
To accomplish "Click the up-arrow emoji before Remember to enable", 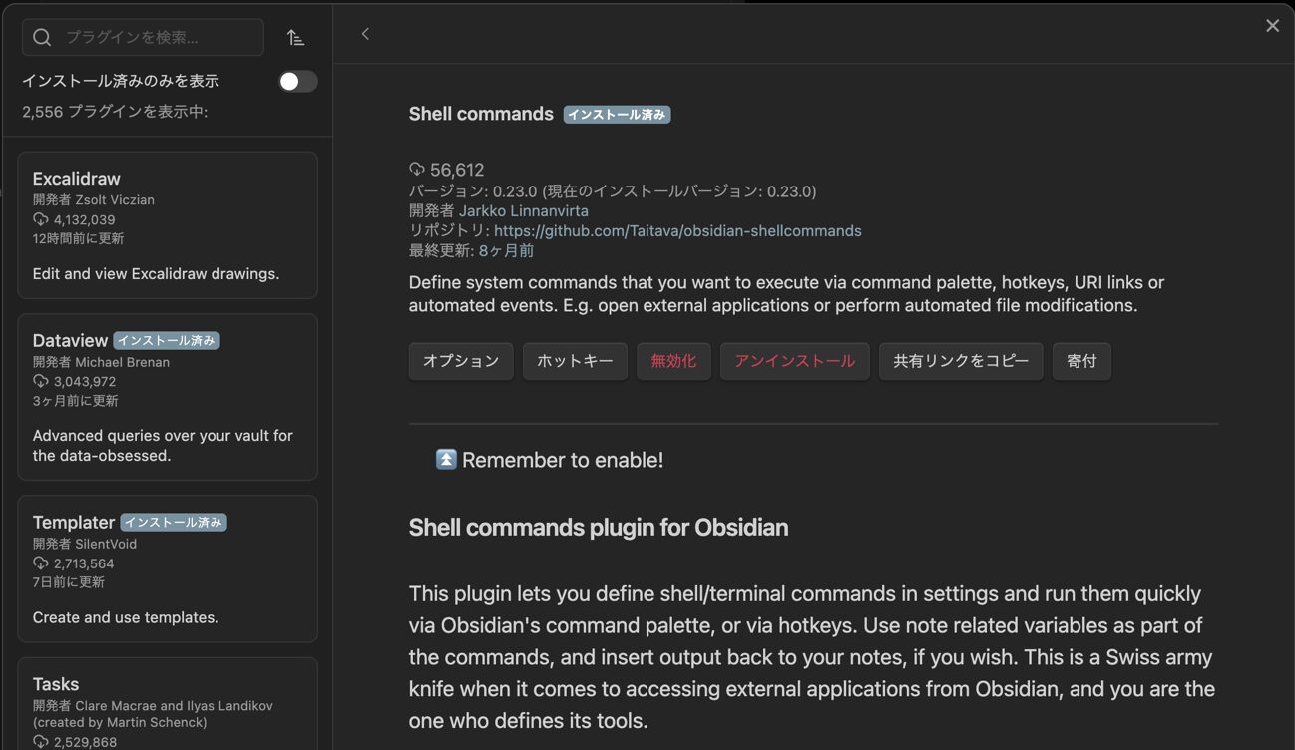I will pyautogui.click(x=446, y=460).
